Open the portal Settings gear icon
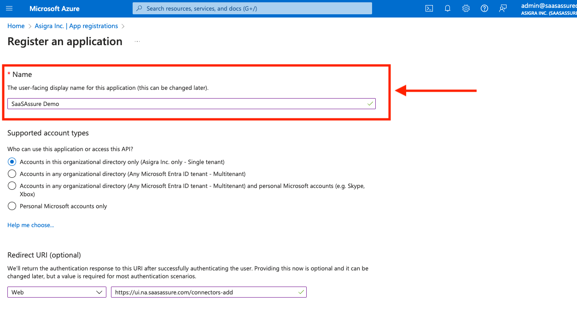The height and width of the screenshot is (334, 577). (x=466, y=8)
